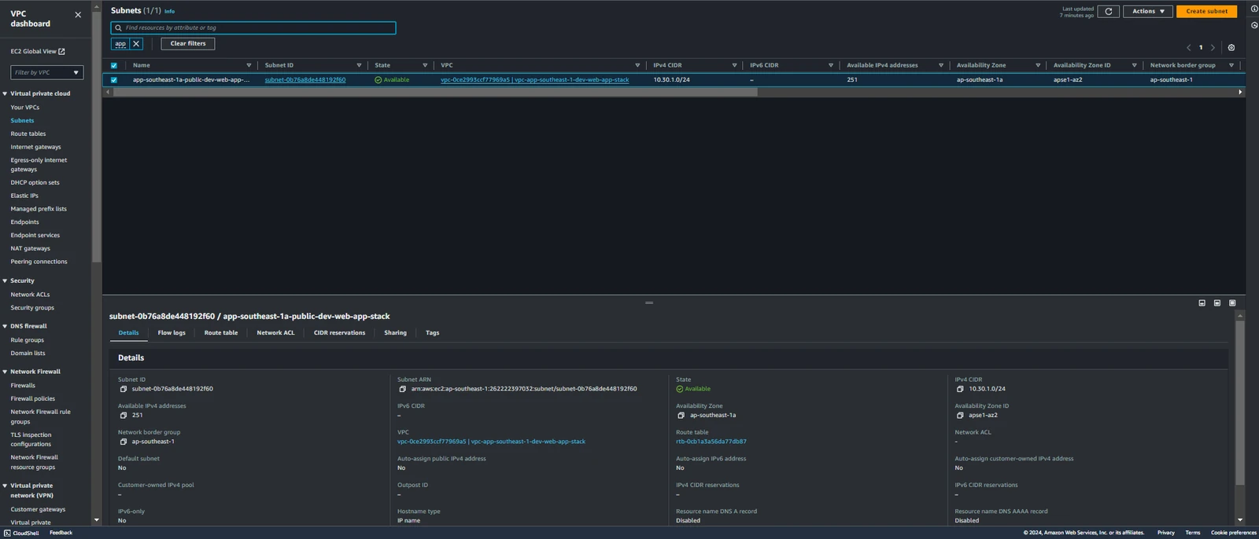Open the Tags tab
Screen dimensions: 1259x539
coord(432,333)
